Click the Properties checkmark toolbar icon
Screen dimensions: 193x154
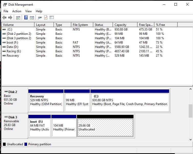tap(46, 17)
